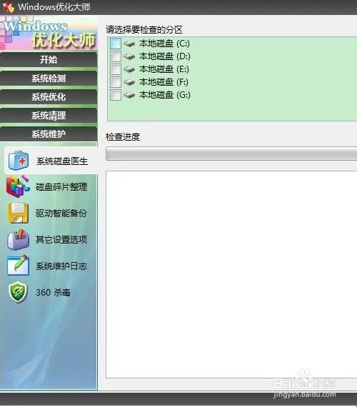Screen dimensions: 357x407
Task: Open the 开始 section
Action: click(x=49, y=59)
